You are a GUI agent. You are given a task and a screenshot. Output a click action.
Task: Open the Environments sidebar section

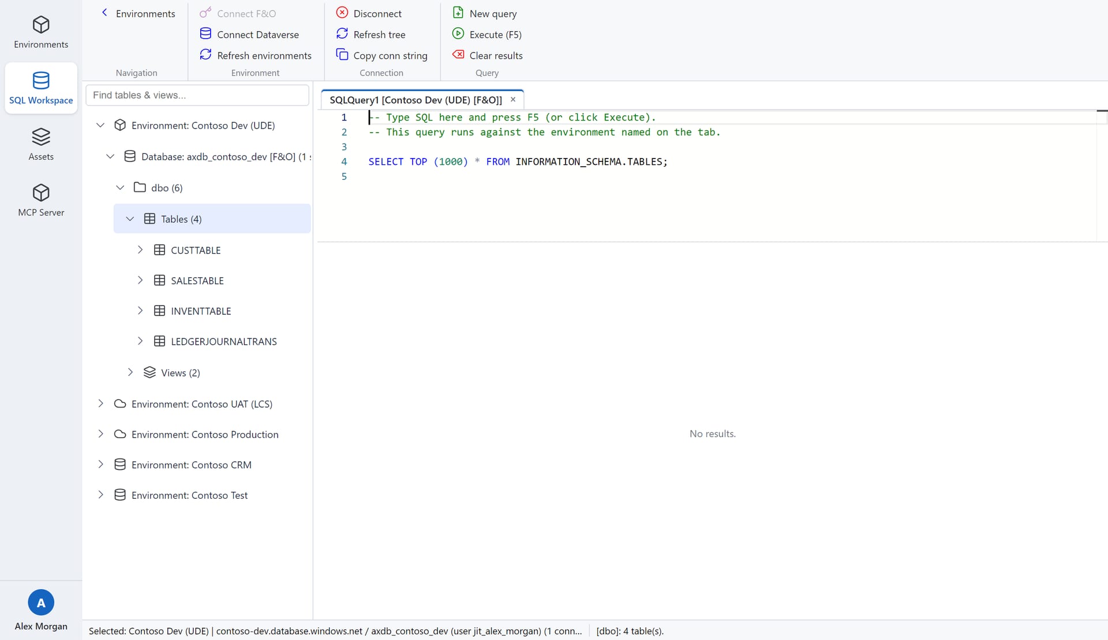[41, 32]
